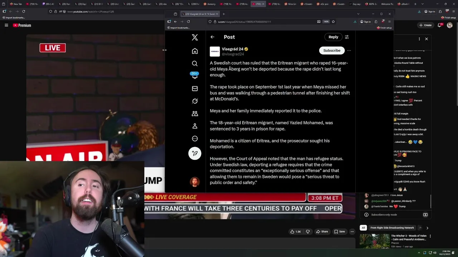Click X window address bar URL

point(244,22)
